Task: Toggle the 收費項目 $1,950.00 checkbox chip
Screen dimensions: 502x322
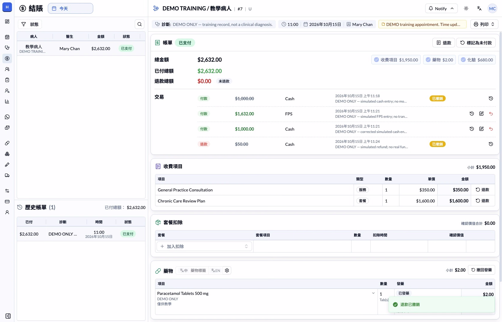Action: pos(396,60)
